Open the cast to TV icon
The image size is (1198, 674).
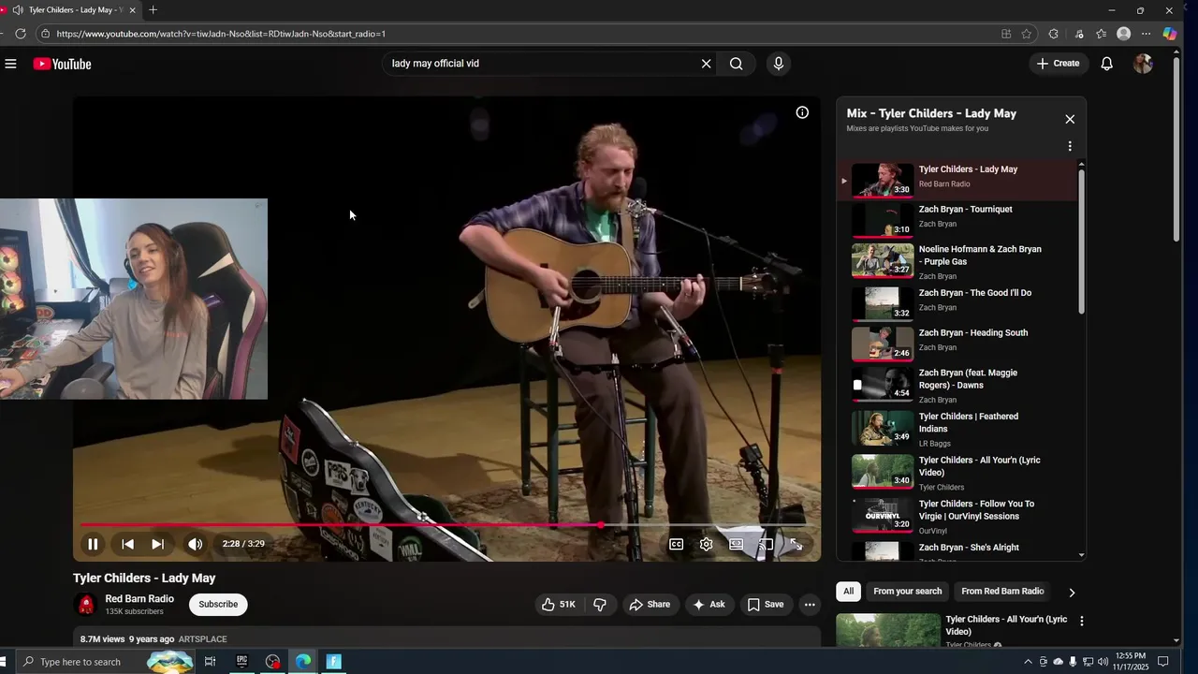(x=766, y=544)
